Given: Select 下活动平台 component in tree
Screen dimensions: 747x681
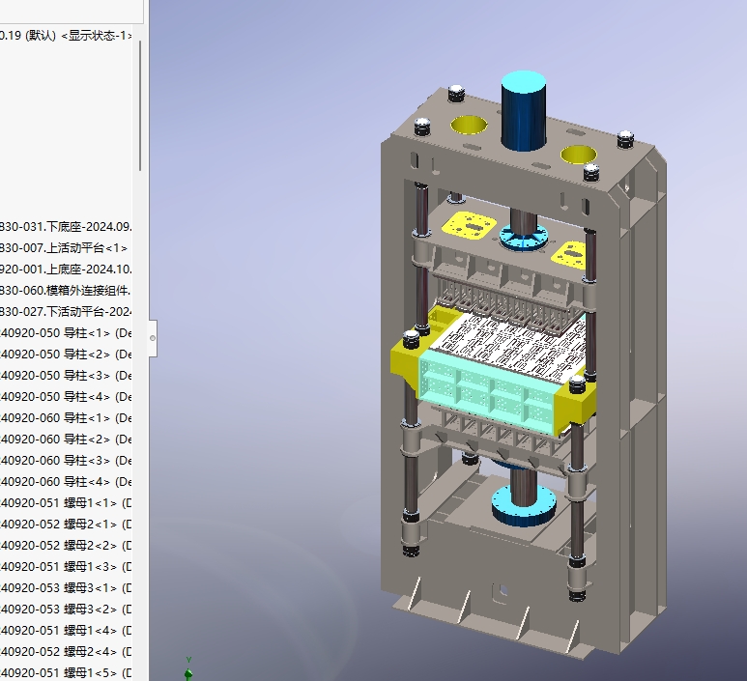Looking at the screenshot, I should pyautogui.click(x=67, y=311).
